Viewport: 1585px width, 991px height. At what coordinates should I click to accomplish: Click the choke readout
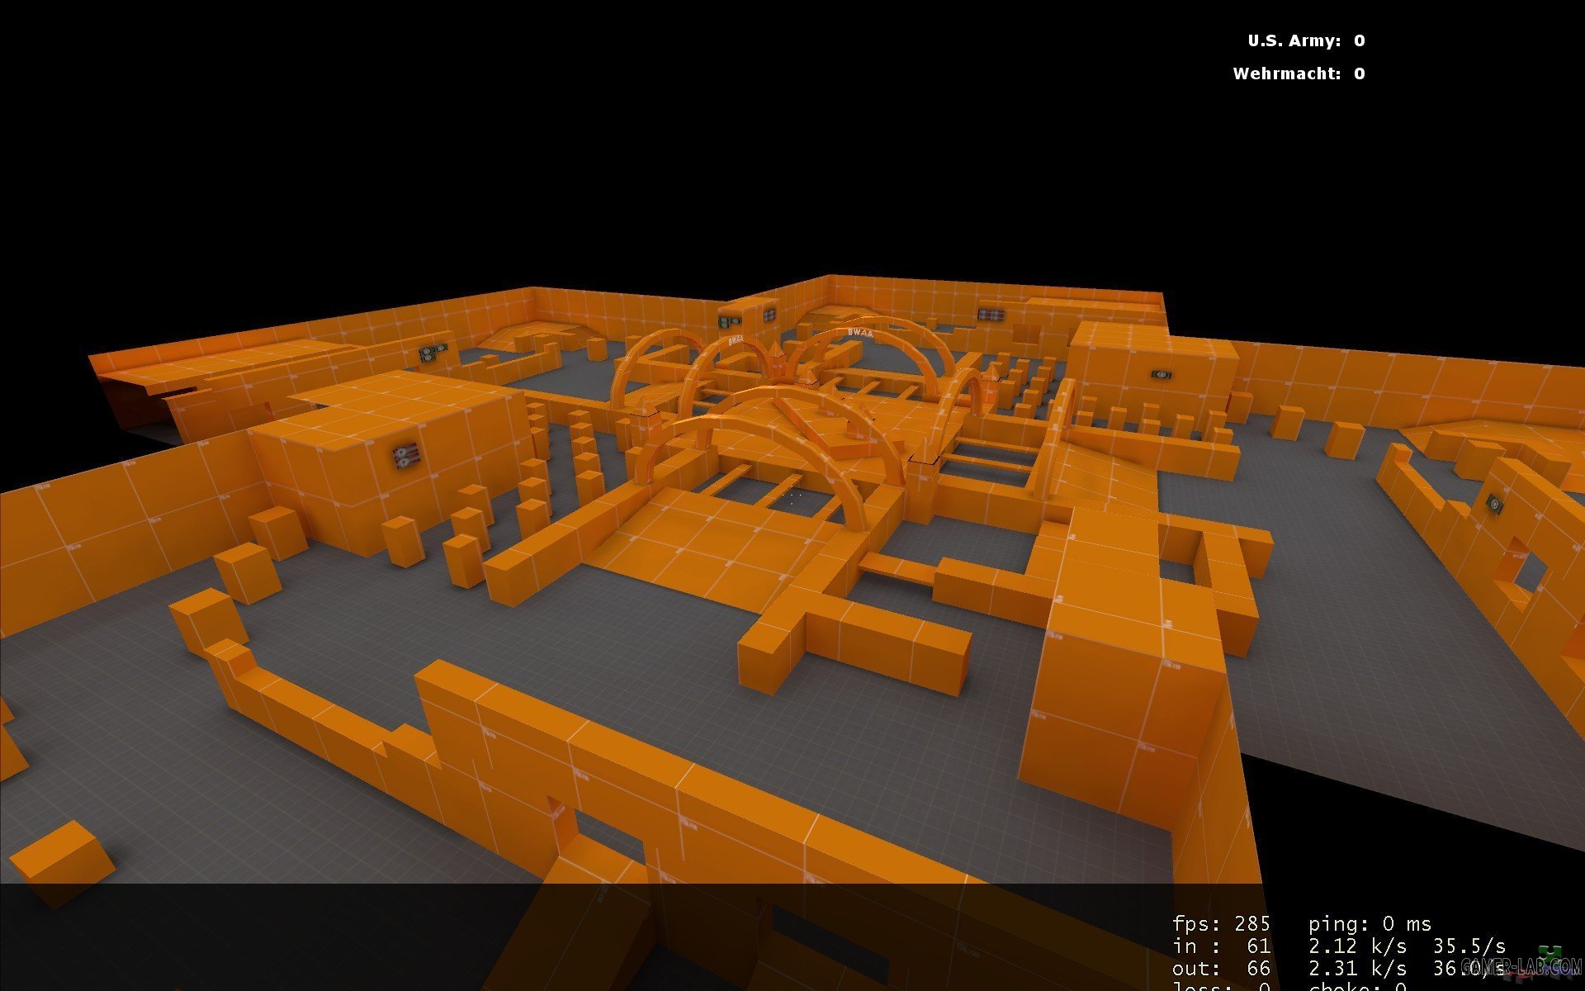[x=1357, y=987]
